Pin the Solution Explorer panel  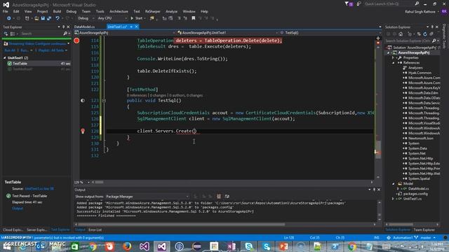(x=432, y=27)
